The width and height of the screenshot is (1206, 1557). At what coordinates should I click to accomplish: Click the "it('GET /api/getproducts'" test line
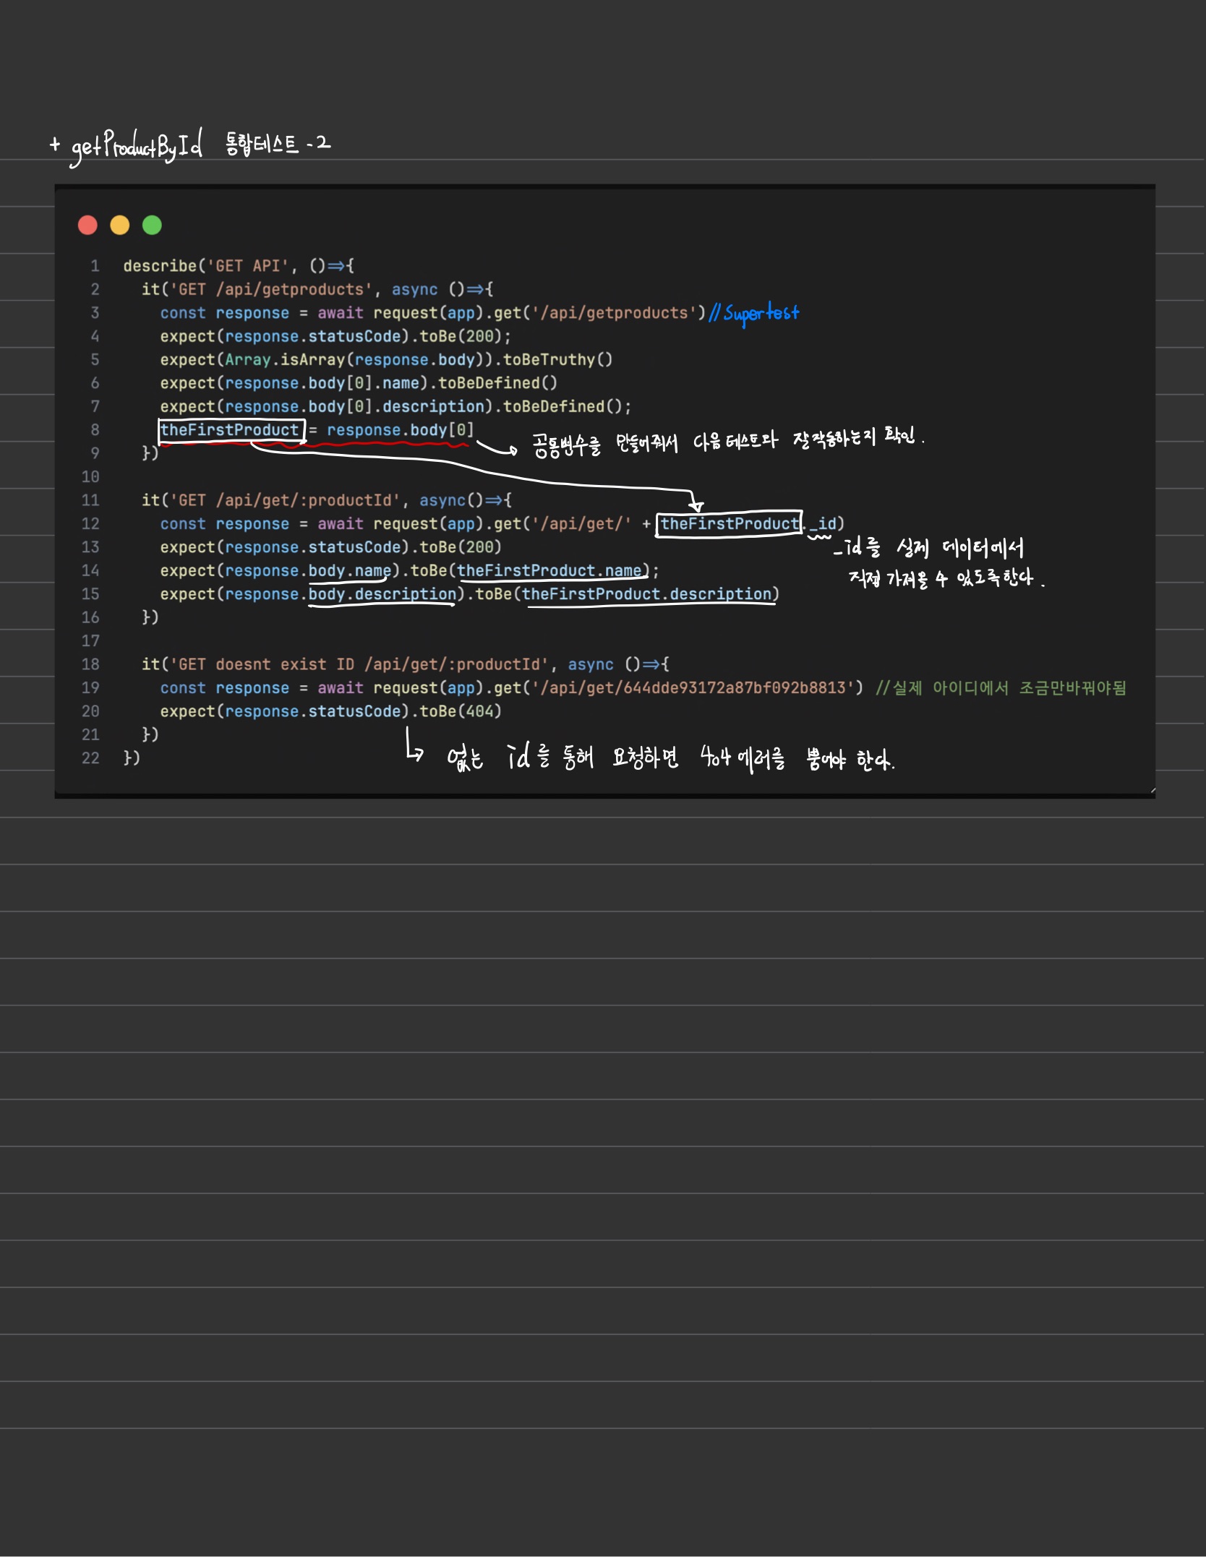[317, 289]
